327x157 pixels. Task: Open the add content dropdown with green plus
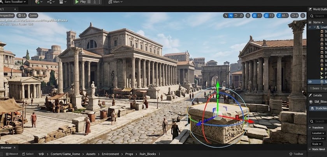pyautogui.click(x=39, y=2)
